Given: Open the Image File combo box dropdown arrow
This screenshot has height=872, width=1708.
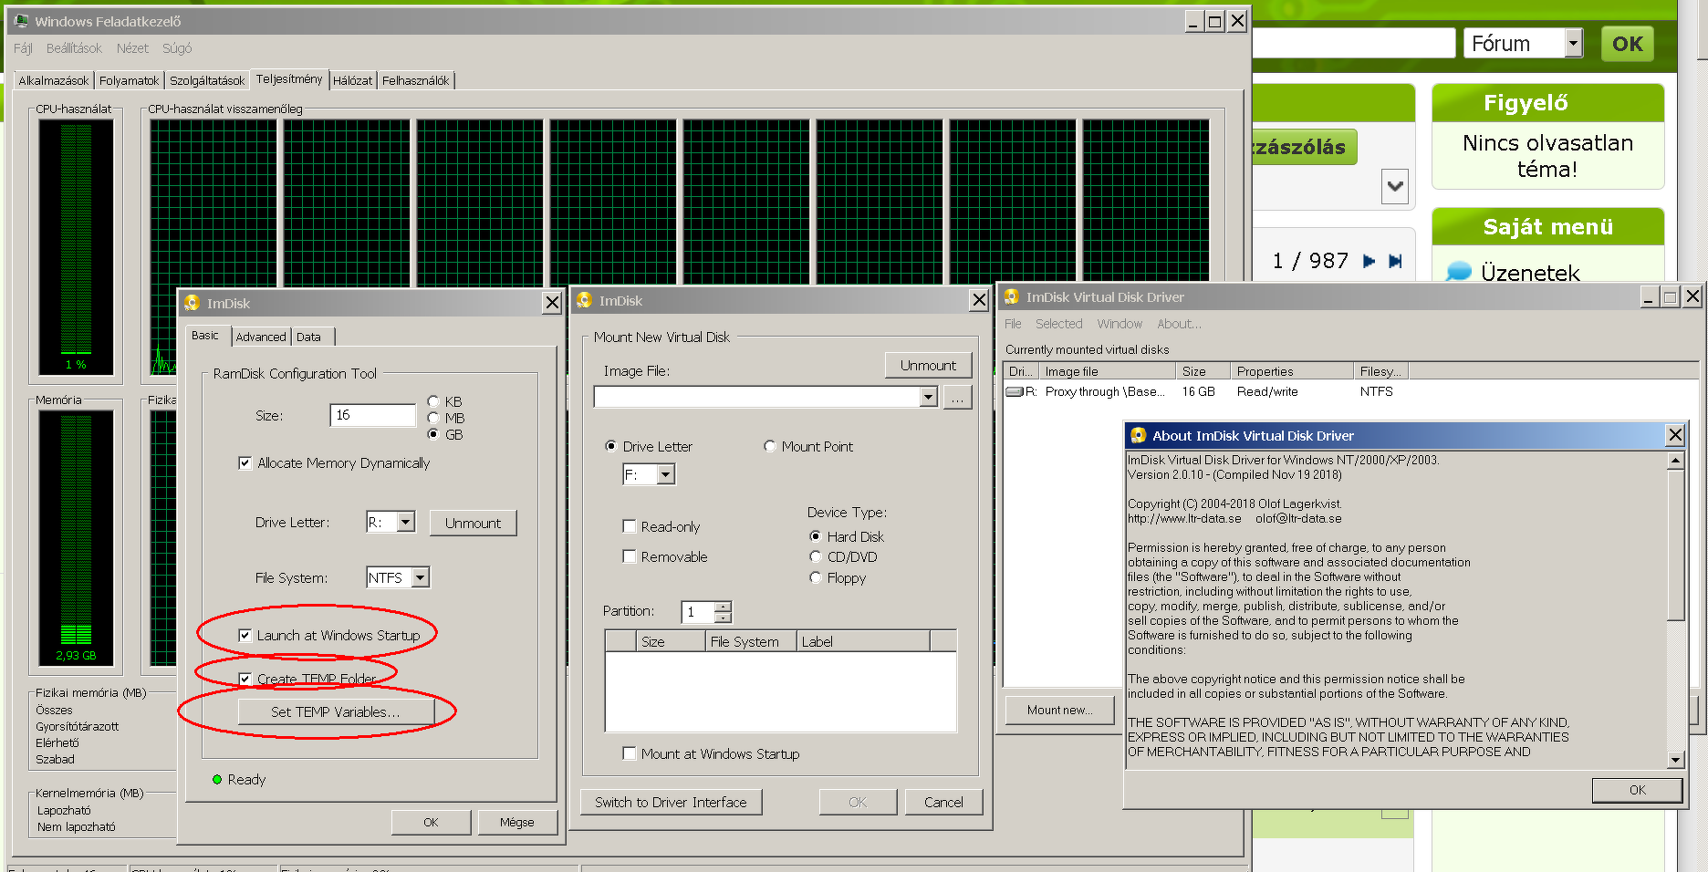Looking at the screenshot, I should click(928, 397).
